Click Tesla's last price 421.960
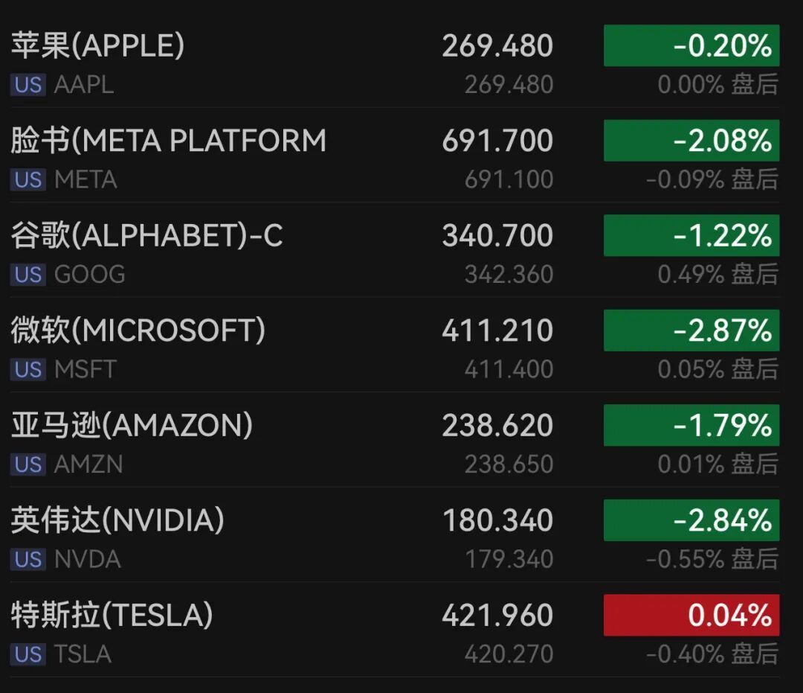Viewport: 803px width, 693px height. [x=497, y=616]
